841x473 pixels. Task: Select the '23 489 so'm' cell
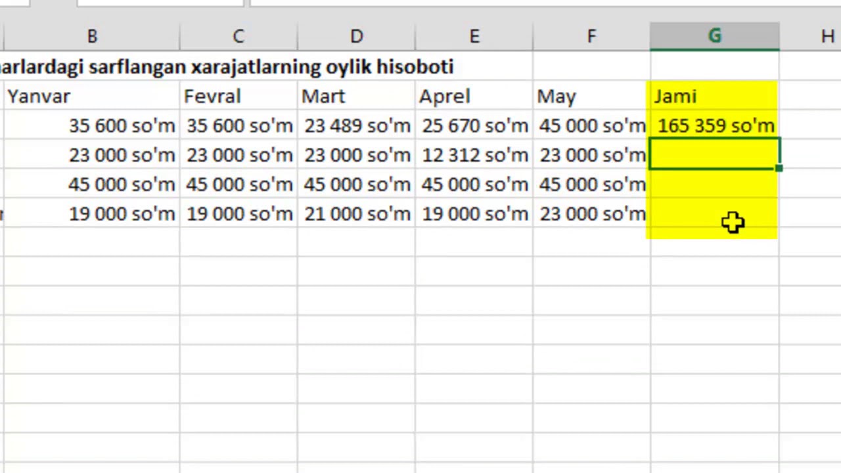tap(356, 125)
